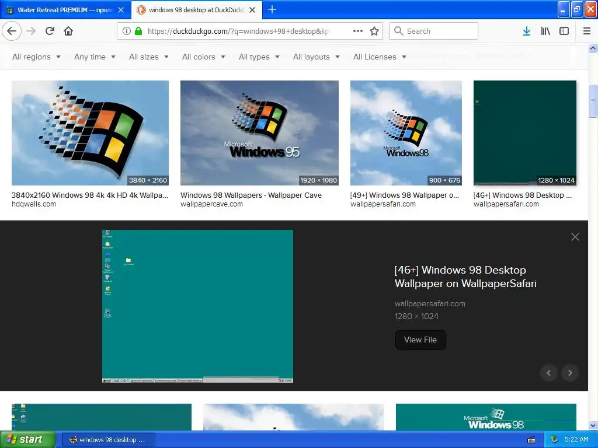Click the 3840 × 2160 Windows logo thumbnail

coord(90,133)
